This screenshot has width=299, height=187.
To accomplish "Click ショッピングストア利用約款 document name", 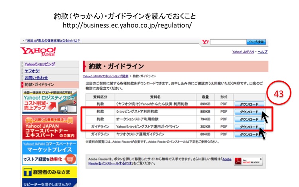I will coord(137,112).
